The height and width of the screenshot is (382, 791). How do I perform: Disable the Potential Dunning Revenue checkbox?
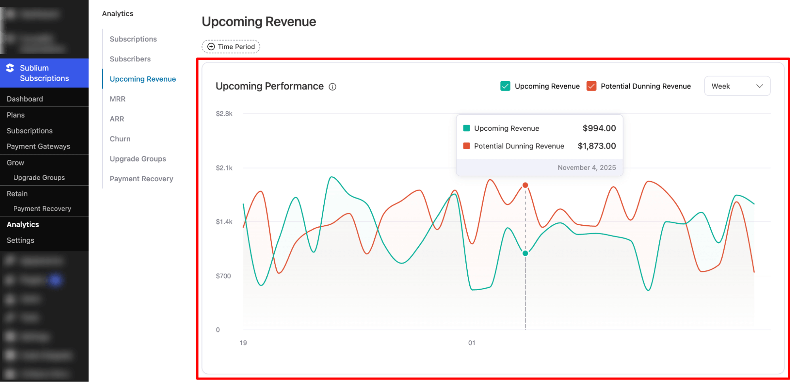pos(592,86)
